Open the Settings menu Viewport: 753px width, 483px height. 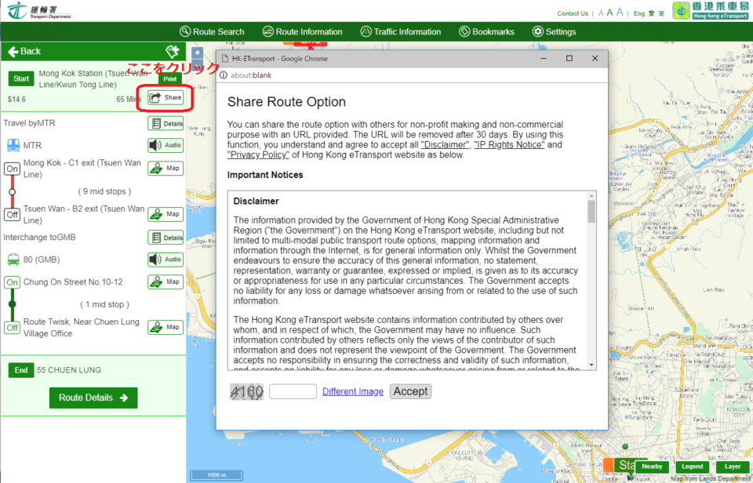[554, 32]
